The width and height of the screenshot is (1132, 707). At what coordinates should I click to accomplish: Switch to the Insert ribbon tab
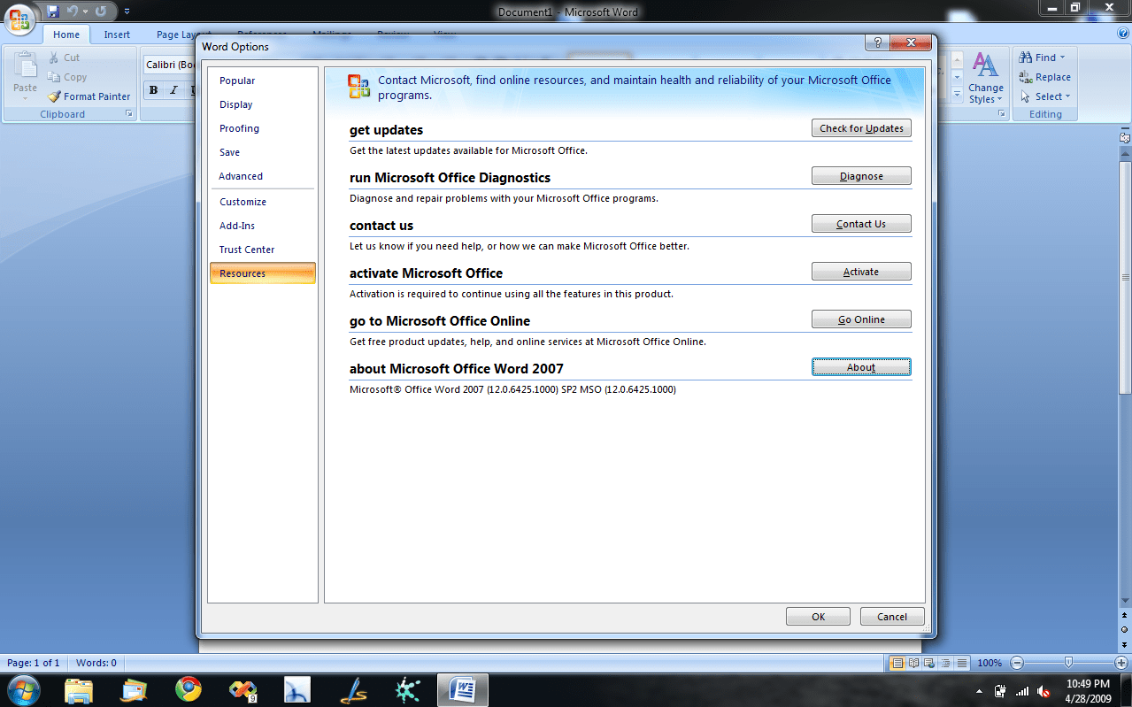[117, 35]
